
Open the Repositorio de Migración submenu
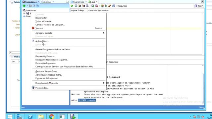pyautogui.click(x=69, y=83)
